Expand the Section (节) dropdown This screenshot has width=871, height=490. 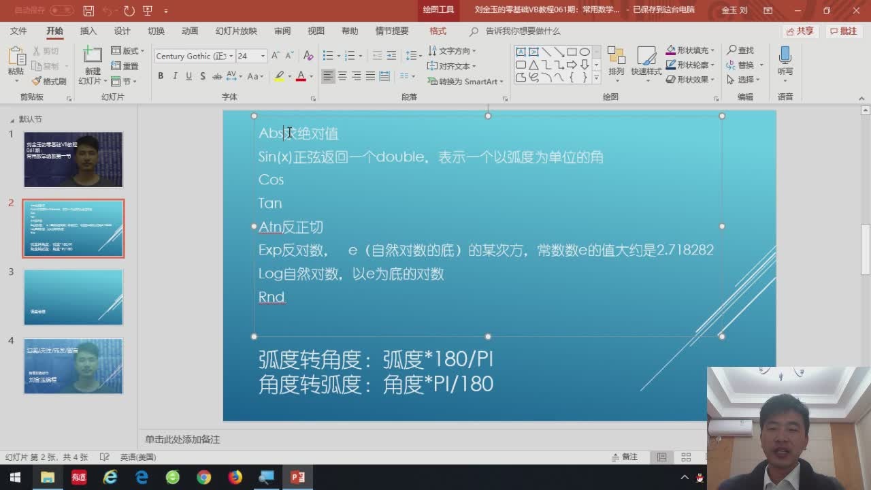124,81
